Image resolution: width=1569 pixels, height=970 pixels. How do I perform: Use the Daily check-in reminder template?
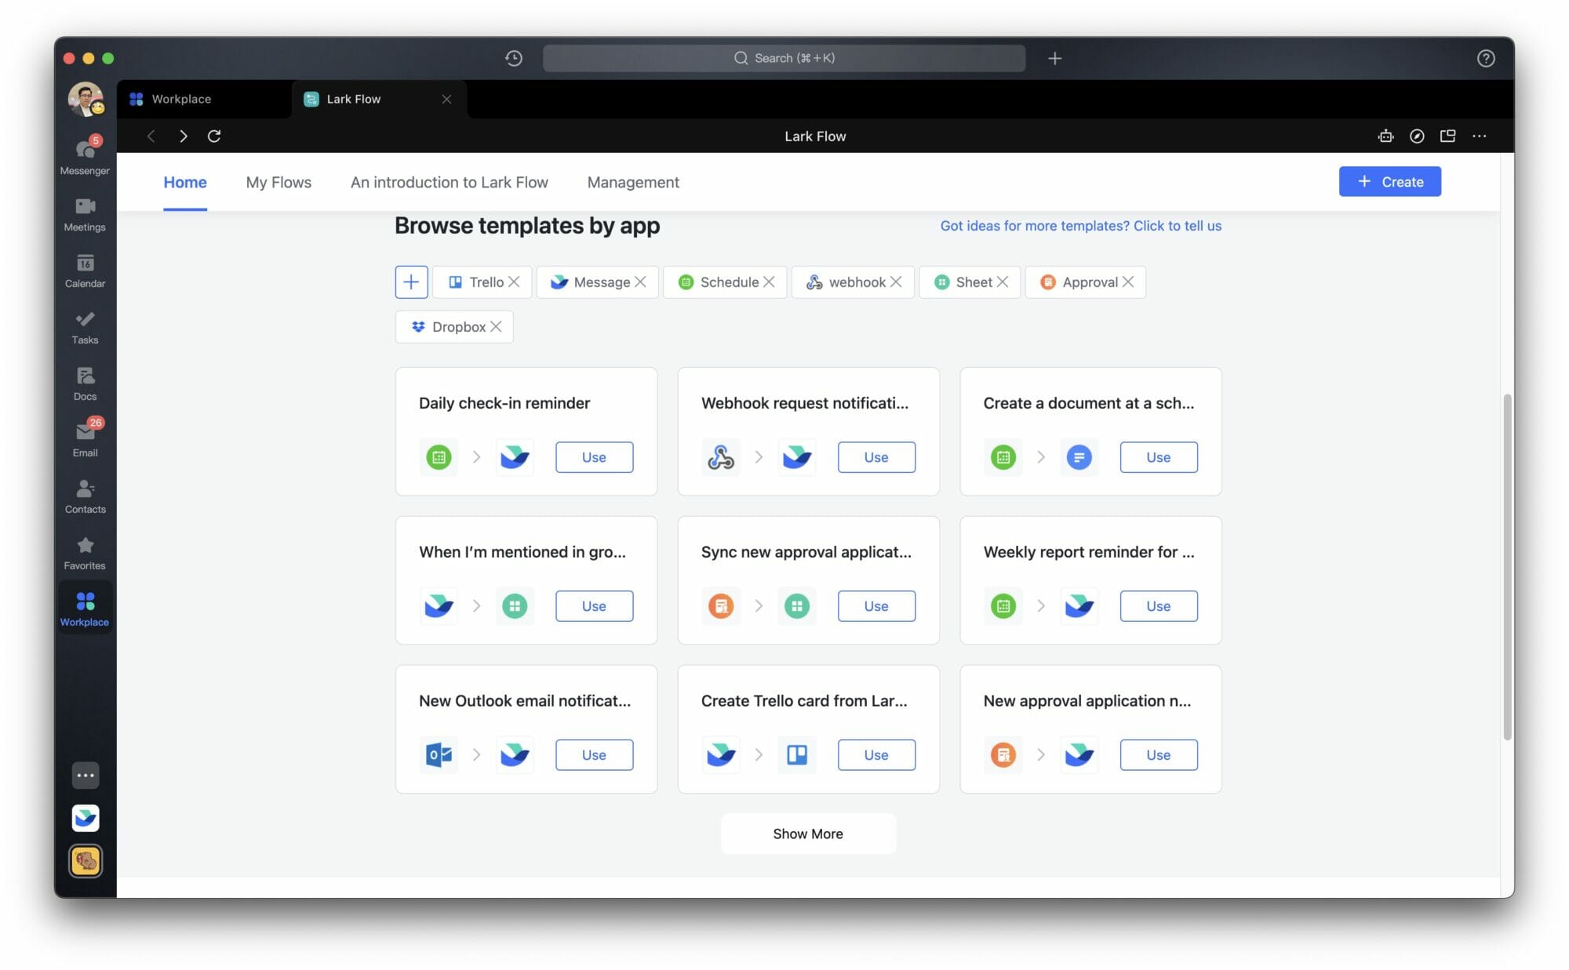[594, 457]
